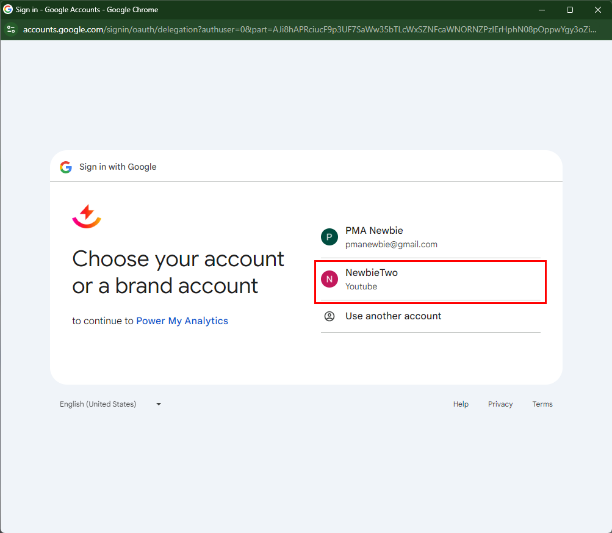The width and height of the screenshot is (612, 533).
Task: Open the Help link in the footer
Action: (x=461, y=404)
